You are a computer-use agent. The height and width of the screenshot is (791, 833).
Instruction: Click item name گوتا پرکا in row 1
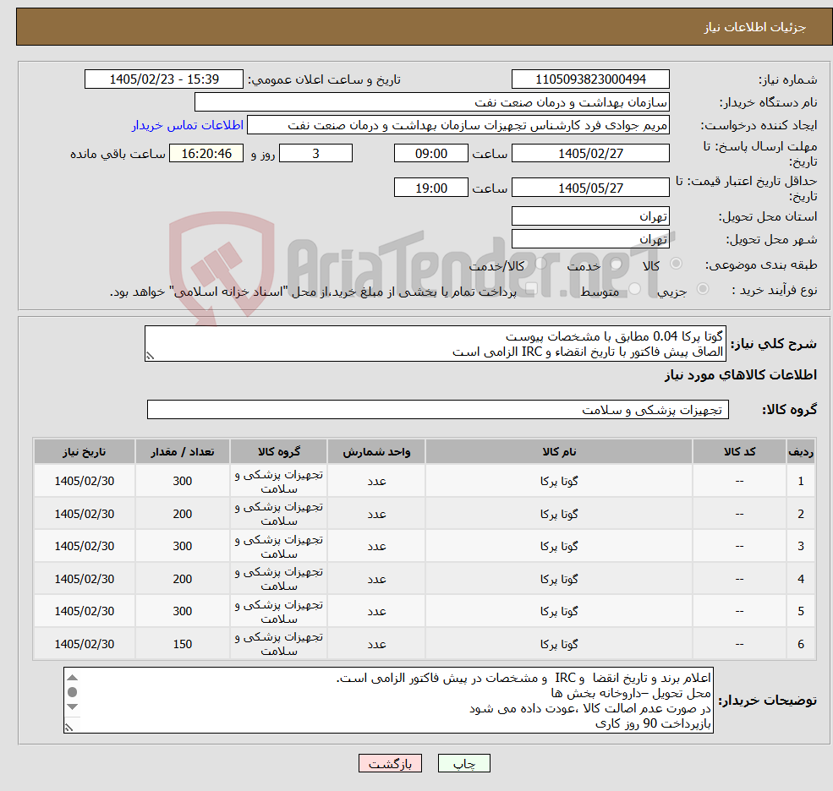pyautogui.click(x=559, y=481)
